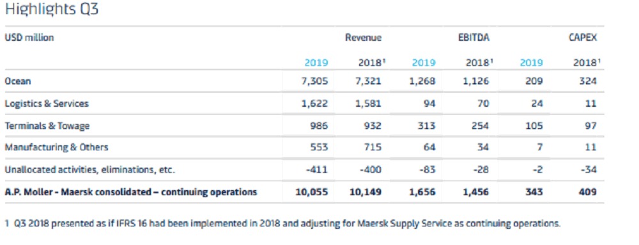This screenshot has width=639, height=245.
Task: Click Unallocated activities, eliminations row label
Action: pyautogui.click(x=89, y=170)
